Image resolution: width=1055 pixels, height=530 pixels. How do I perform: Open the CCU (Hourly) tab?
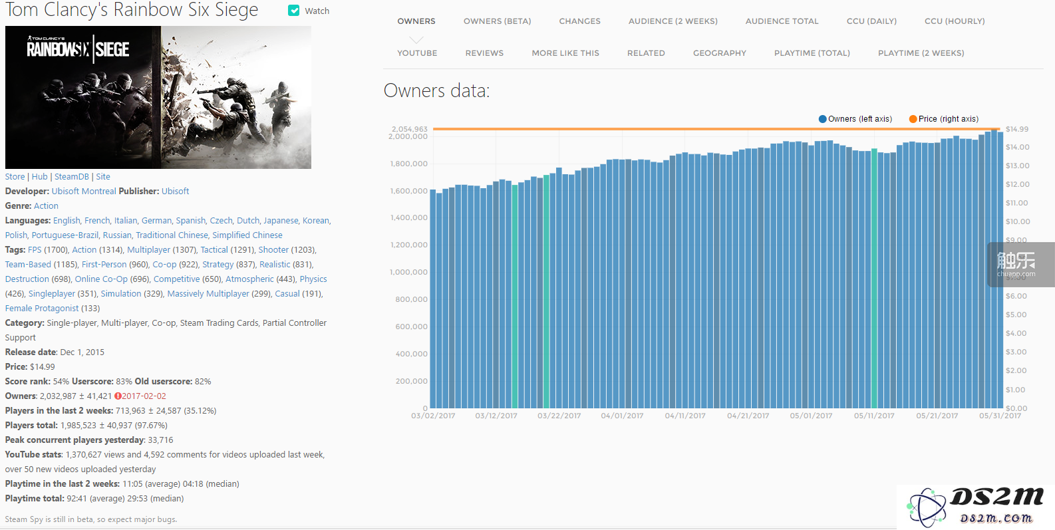[955, 21]
